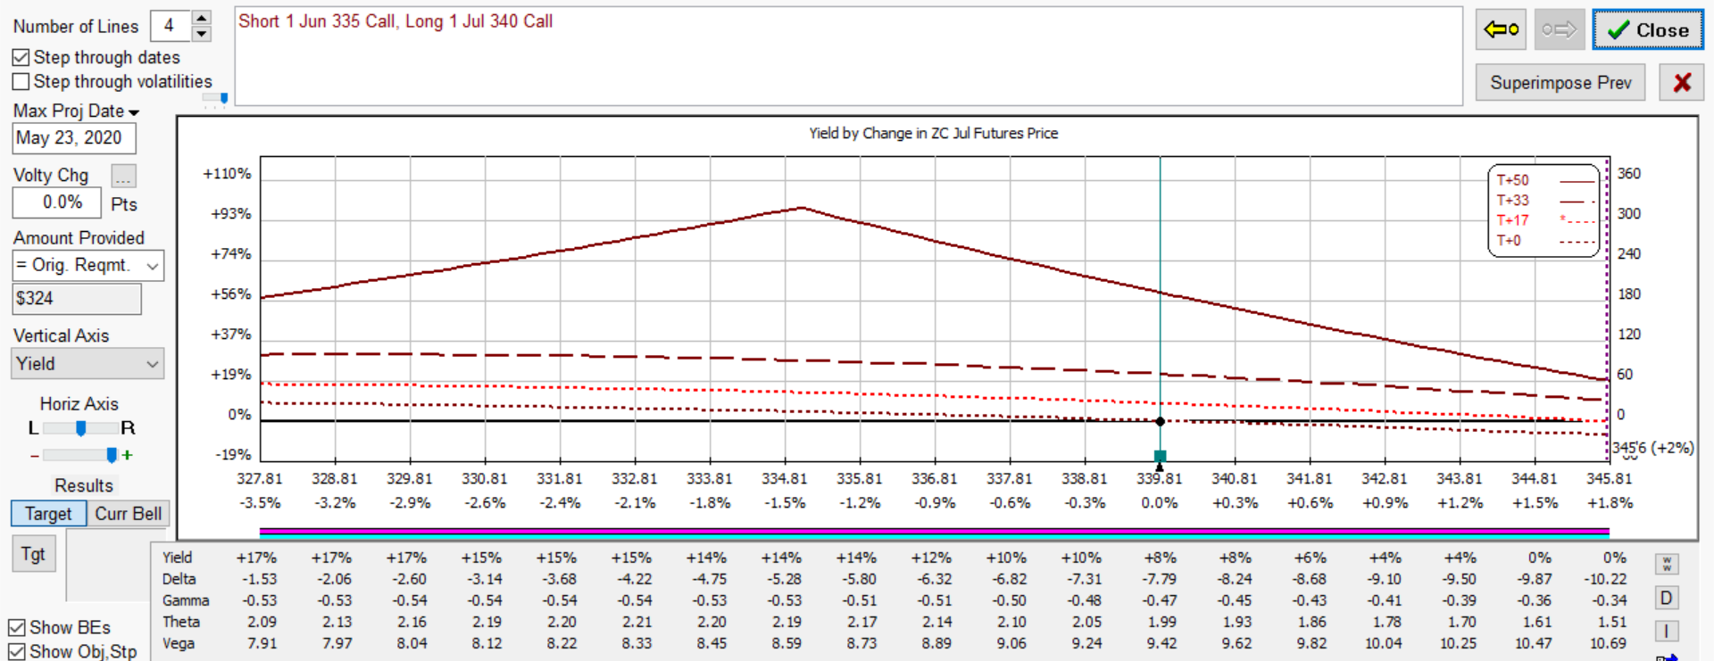Click the 327.81 price axis label
The width and height of the screenshot is (1714, 661).
[259, 479]
